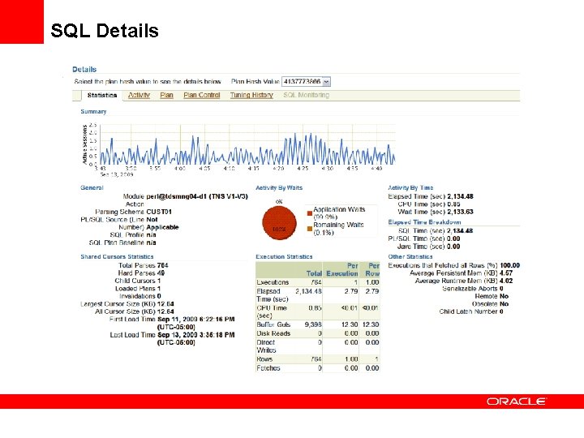Click the Active Sessions summary line chart
This screenshot has height=438, width=584.
point(247,145)
